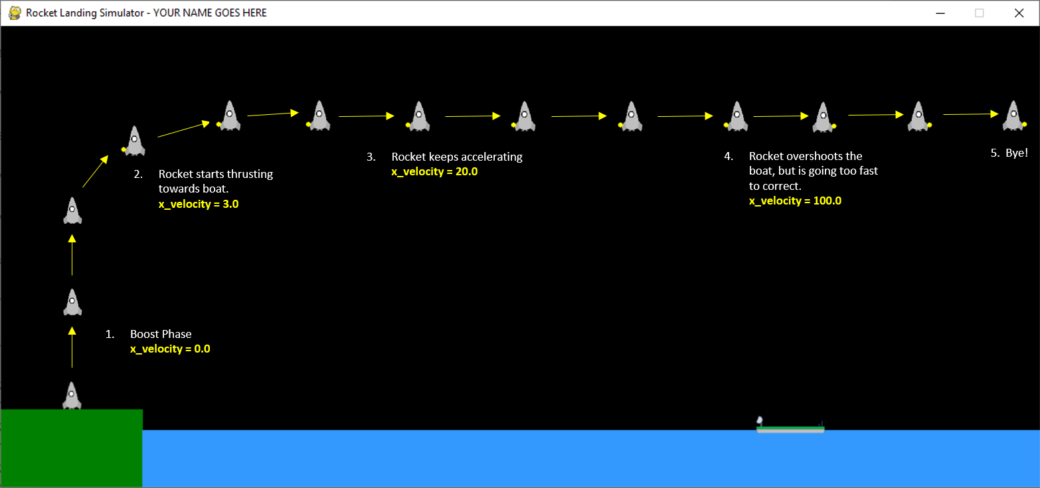Click the rocket left of Boost Phase label
Viewport: 1040px width, 488px height.
[x=72, y=302]
